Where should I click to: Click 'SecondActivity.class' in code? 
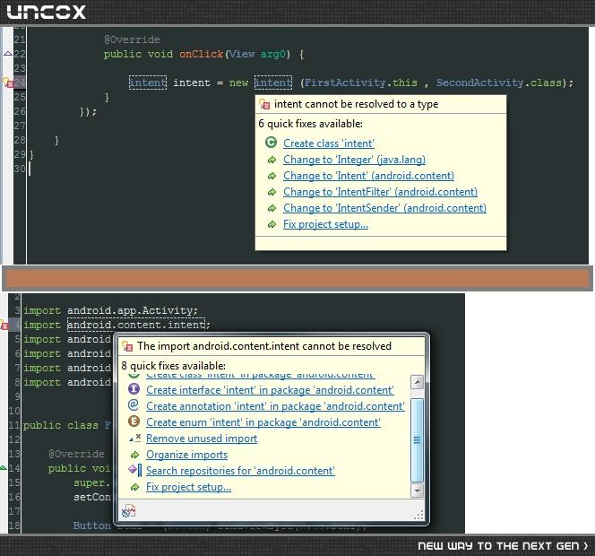498,83
